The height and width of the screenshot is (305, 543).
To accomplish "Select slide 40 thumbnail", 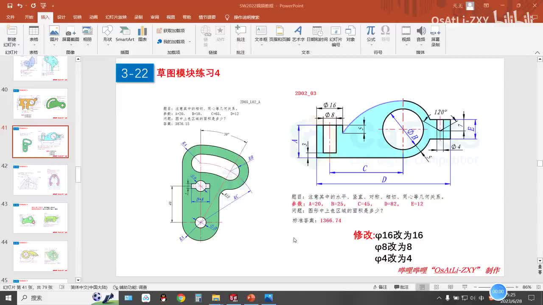I will [40, 104].
